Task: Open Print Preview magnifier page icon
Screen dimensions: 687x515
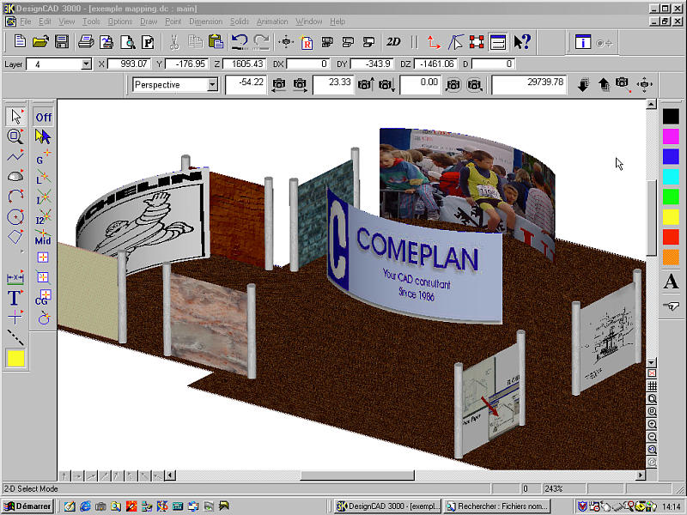Action: click(128, 41)
